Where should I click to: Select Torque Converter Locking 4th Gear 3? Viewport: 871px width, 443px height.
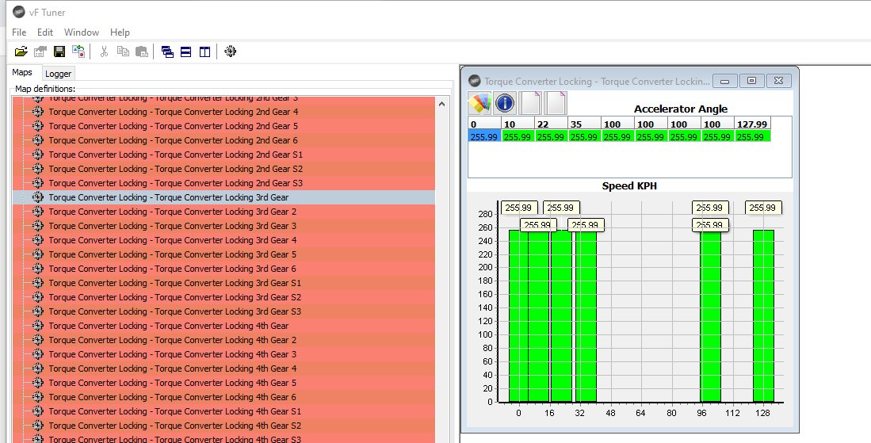[223, 354]
